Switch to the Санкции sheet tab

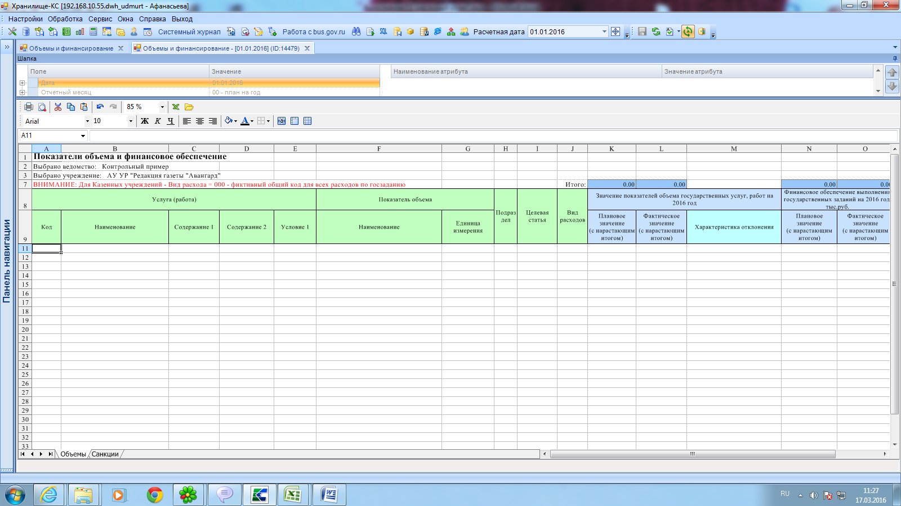tap(105, 454)
